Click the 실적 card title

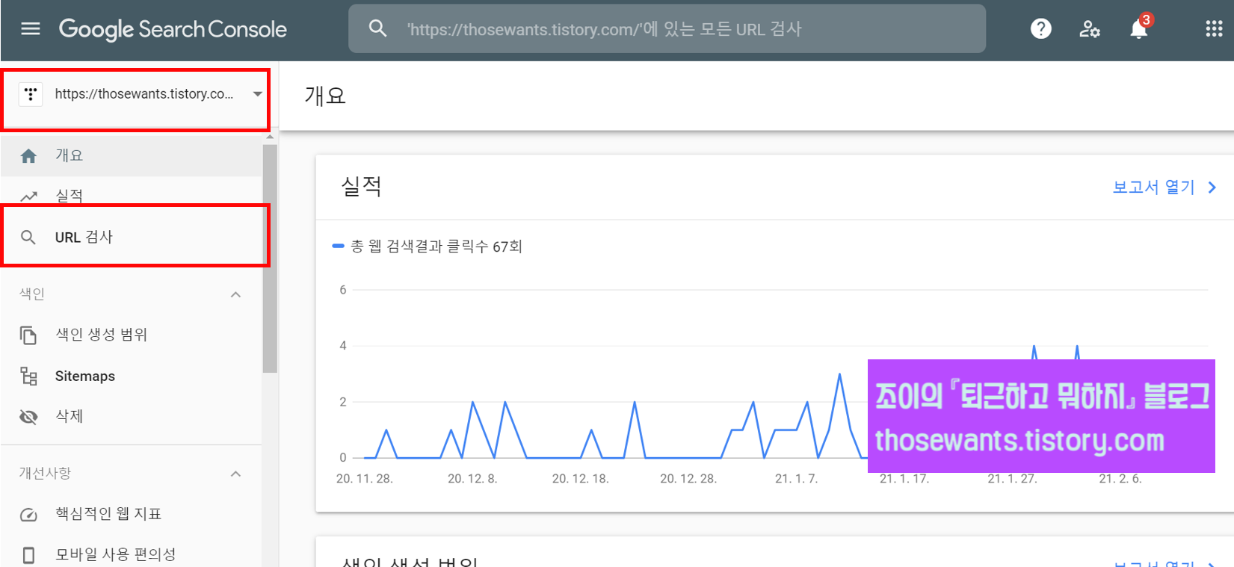pyautogui.click(x=362, y=186)
